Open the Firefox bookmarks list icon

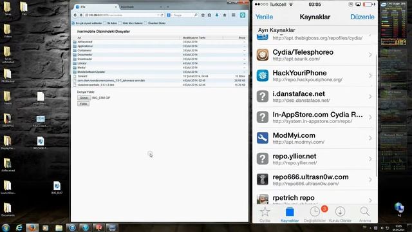coord(209,15)
